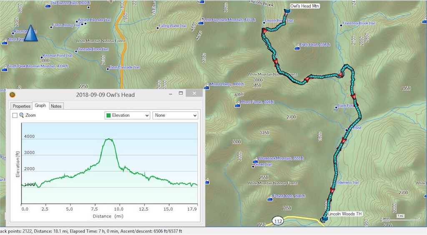Click the Owl's Head Mtn waypoint label
The width and height of the screenshot is (427, 235).
pyautogui.click(x=304, y=6)
